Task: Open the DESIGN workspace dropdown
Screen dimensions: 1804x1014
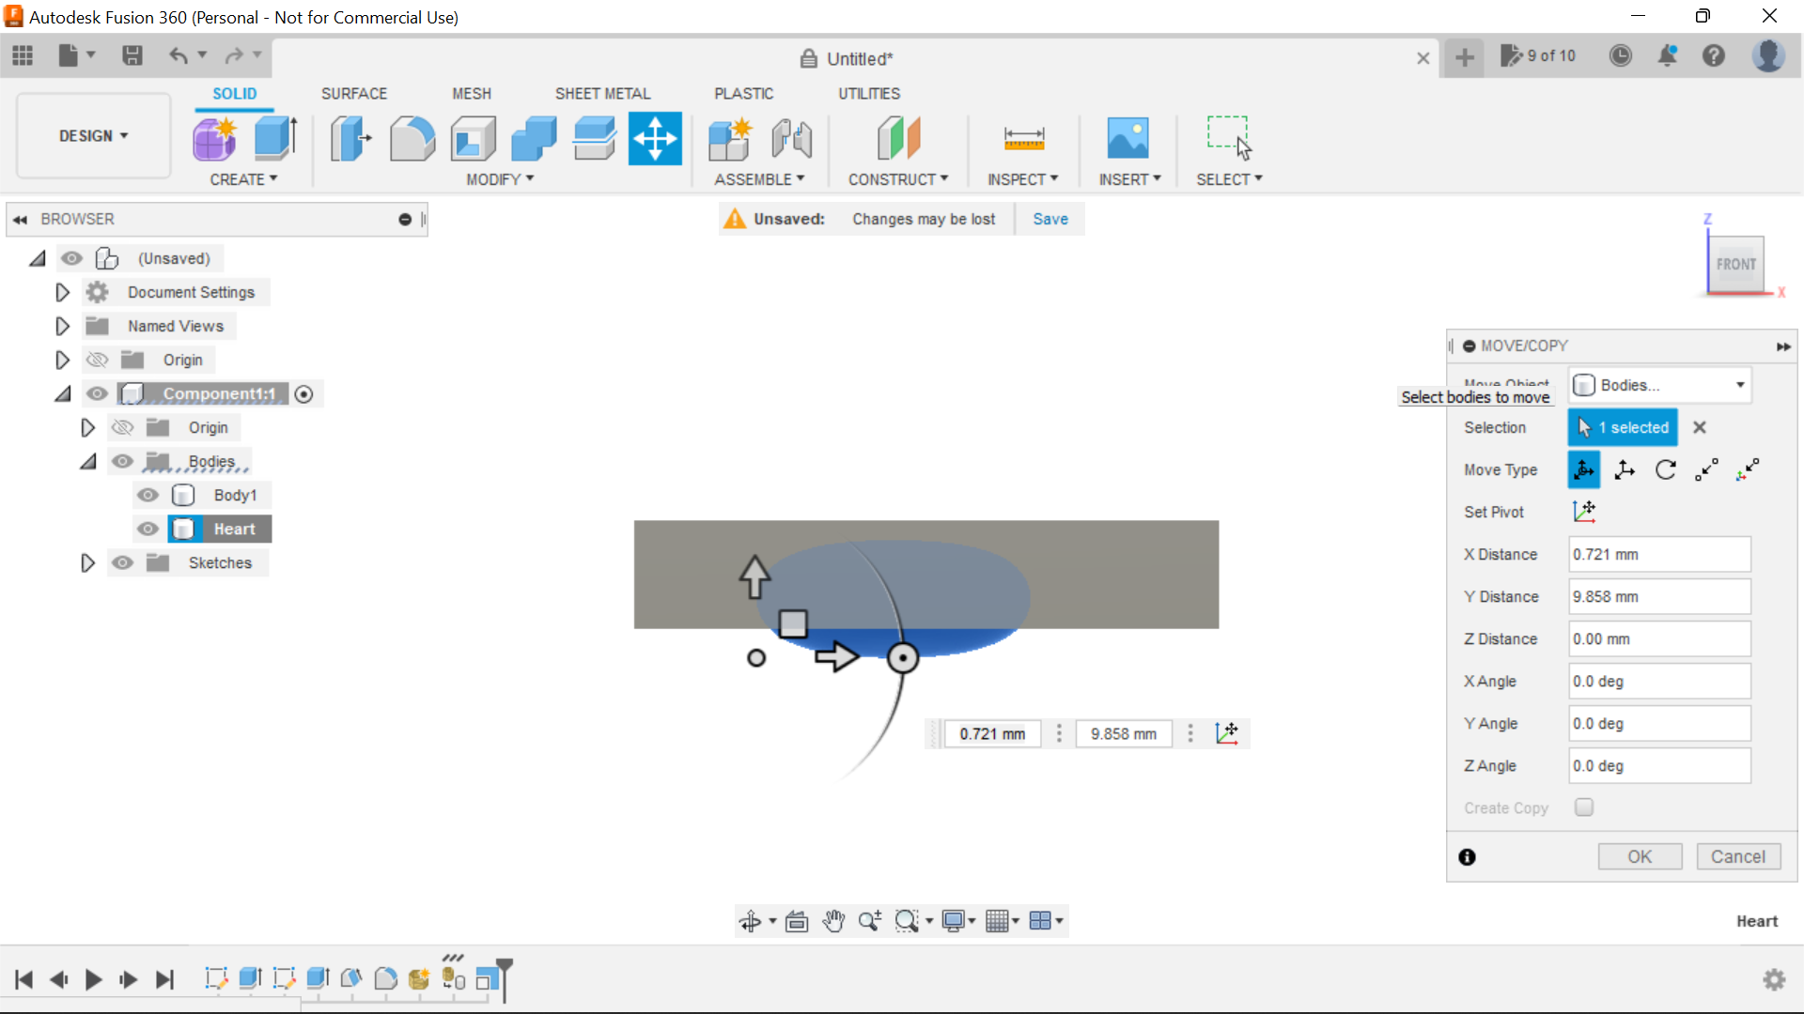Action: 92,135
